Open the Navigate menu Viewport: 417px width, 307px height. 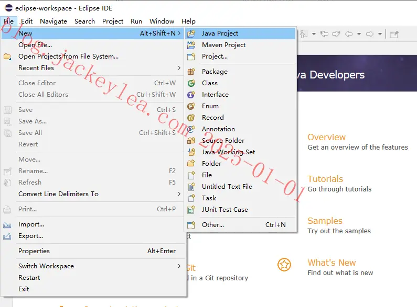pyautogui.click(x=54, y=21)
